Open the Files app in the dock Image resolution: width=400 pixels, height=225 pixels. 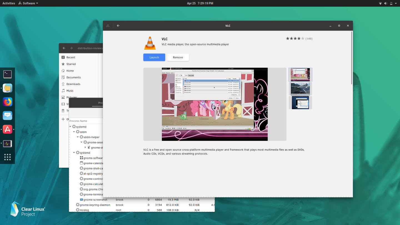tap(7, 88)
